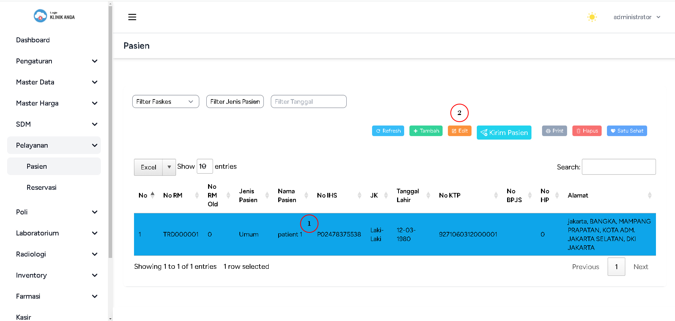Screen dimensions: 675x321
Task: Click the Search input field
Action: (x=619, y=167)
